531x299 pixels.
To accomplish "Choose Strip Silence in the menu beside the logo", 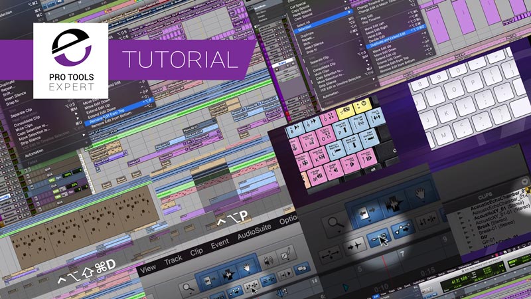I will tap(30, 140).
